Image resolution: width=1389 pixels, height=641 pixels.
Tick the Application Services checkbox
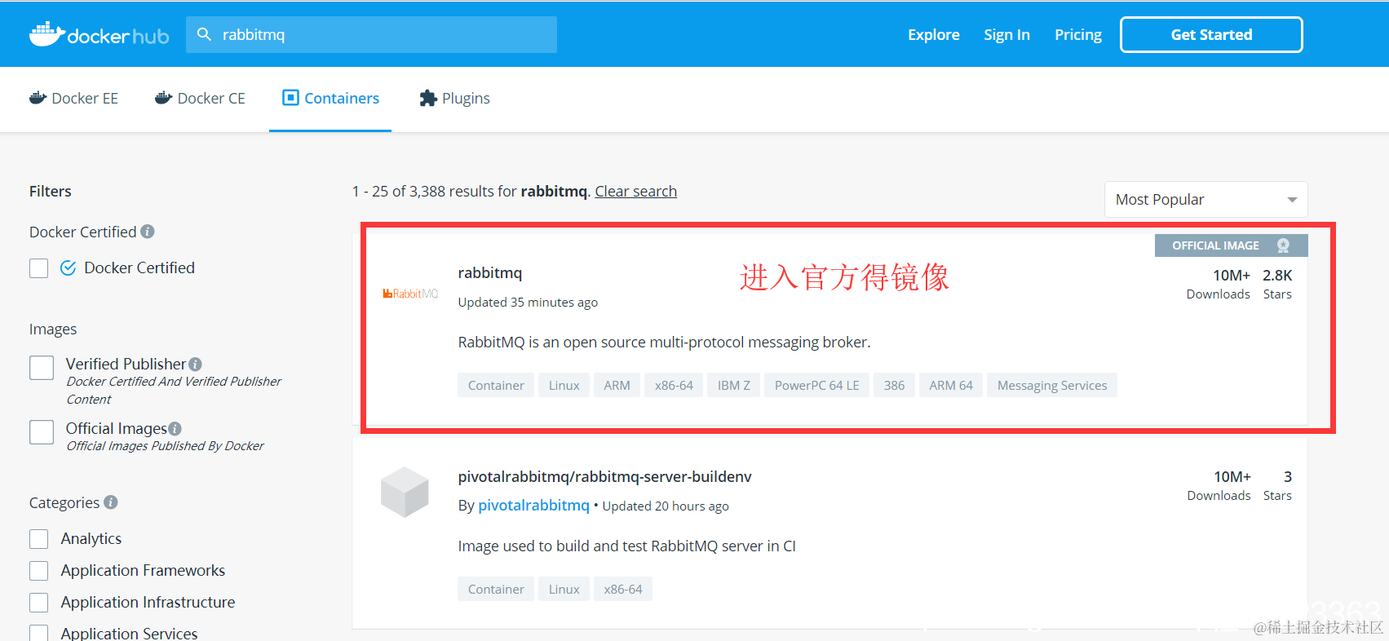click(39, 634)
